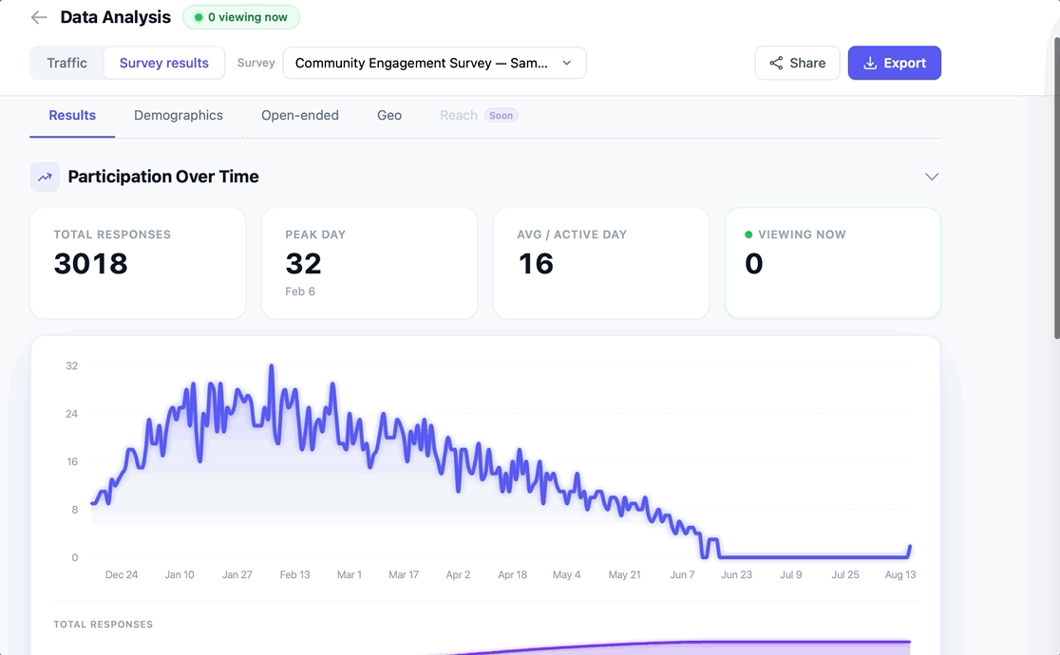Image resolution: width=1060 pixels, height=655 pixels.
Task: Click the 0 viewing now badge
Action: coord(241,18)
